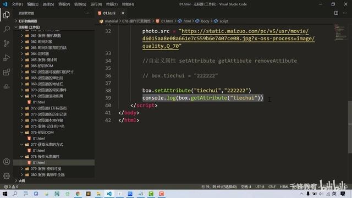Screen dimensions: 352x198
Task: Open the Run (R) menu
Action: pyautogui.click(x=96, y=4)
